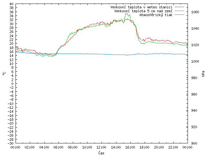Click the '22:00' time axis label

point(173,147)
